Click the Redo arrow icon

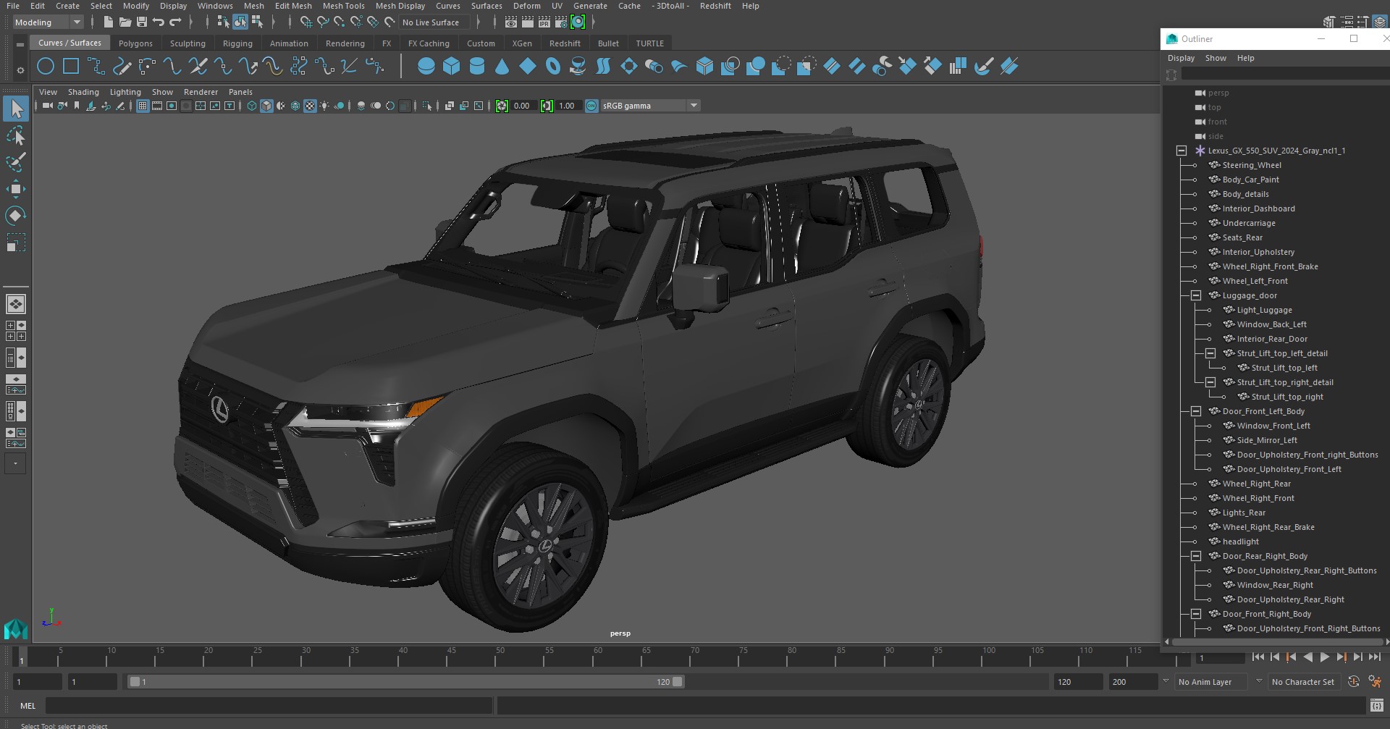pos(175,22)
